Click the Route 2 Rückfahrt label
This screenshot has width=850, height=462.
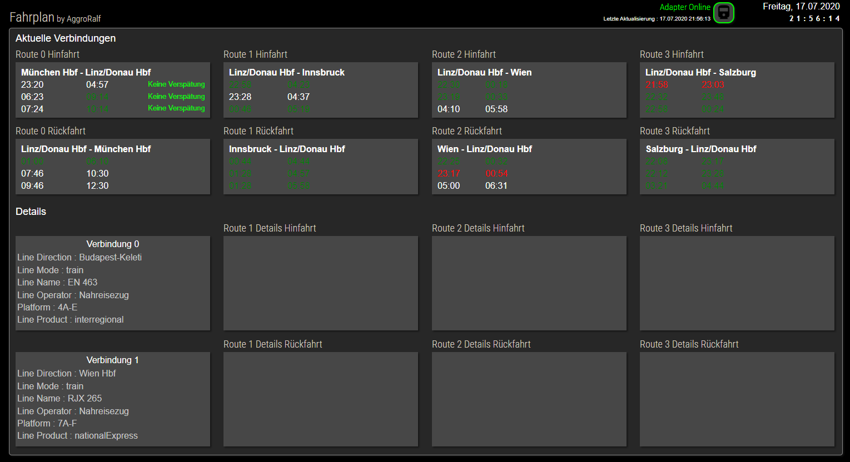467,131
